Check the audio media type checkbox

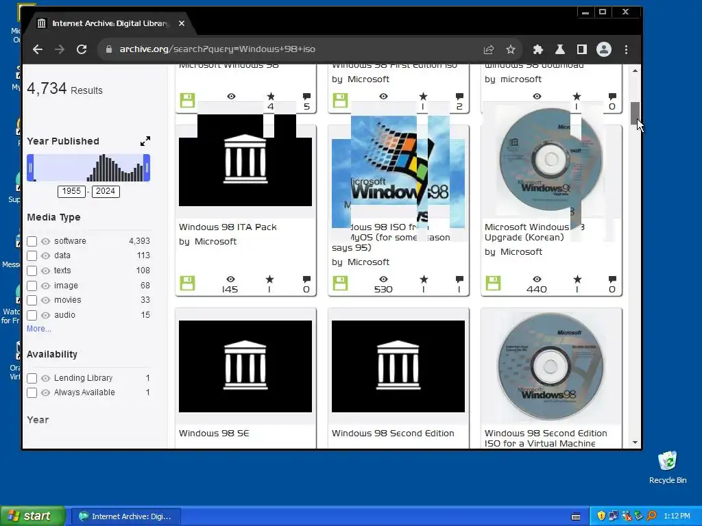pos(32,315)
